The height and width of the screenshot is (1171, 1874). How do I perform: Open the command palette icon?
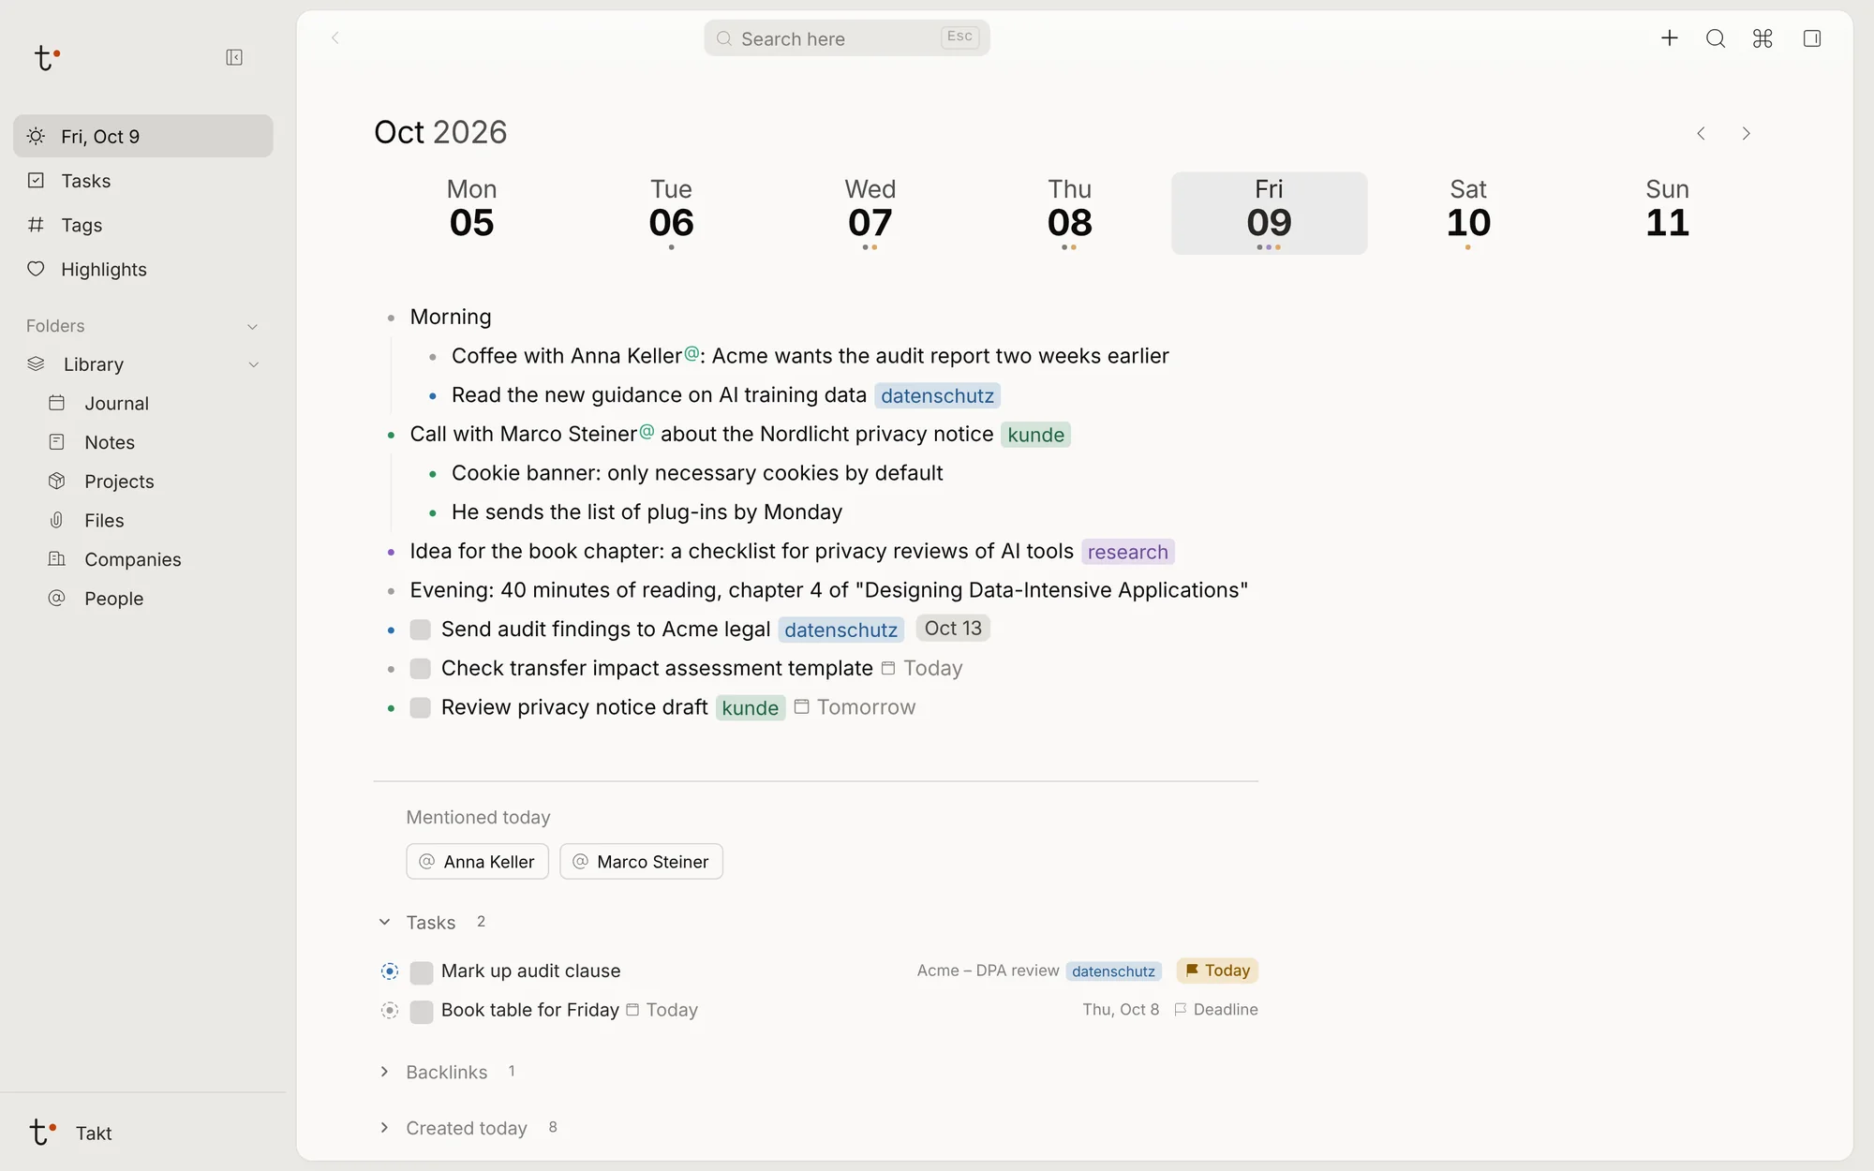[x=1762, y=38]
